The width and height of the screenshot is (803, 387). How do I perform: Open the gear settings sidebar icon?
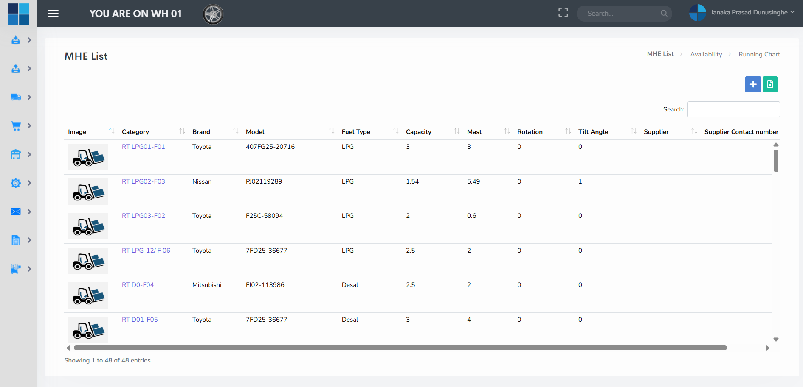(x=16, y=183)
